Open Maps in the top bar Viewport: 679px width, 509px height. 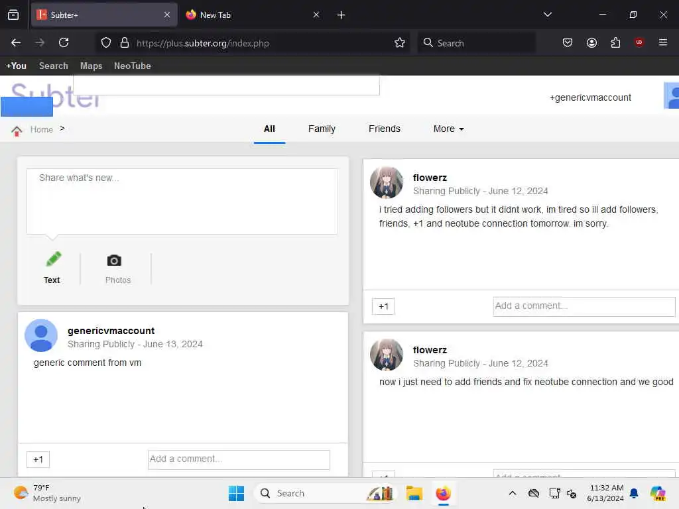coord(91,66)
